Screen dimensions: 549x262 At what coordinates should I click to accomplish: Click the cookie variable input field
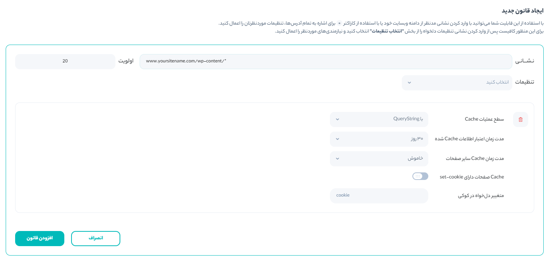click(x=379, y=195)
